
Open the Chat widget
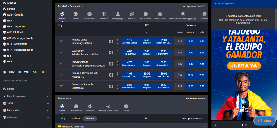click(x=265, y=121)
